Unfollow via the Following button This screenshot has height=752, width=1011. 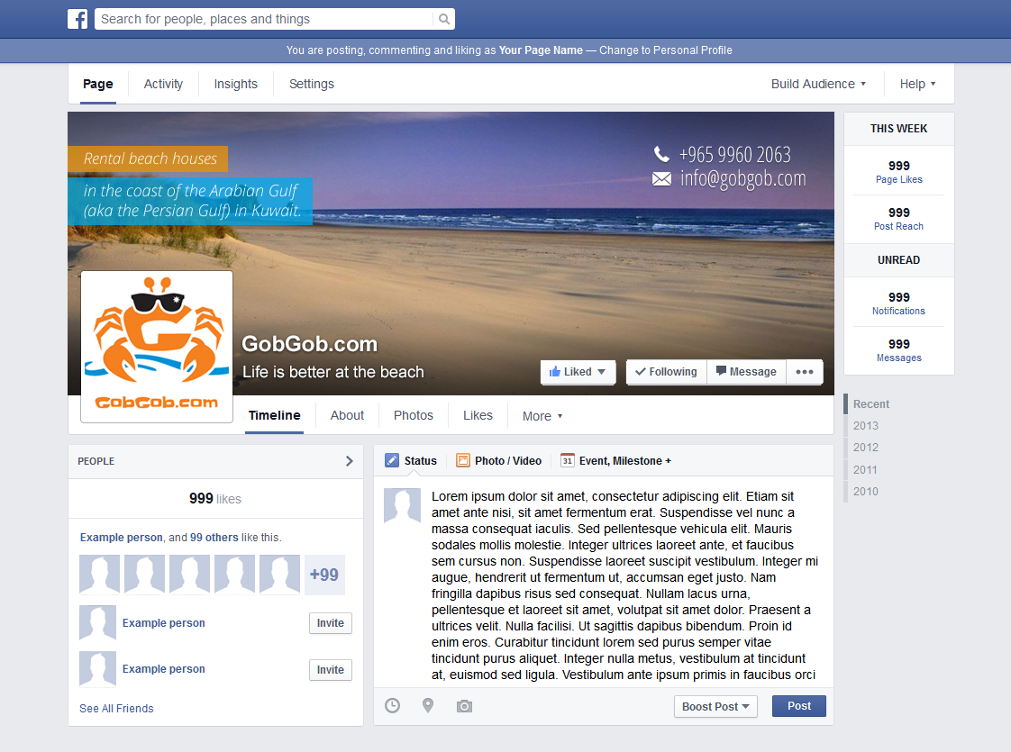click(666, 371)
